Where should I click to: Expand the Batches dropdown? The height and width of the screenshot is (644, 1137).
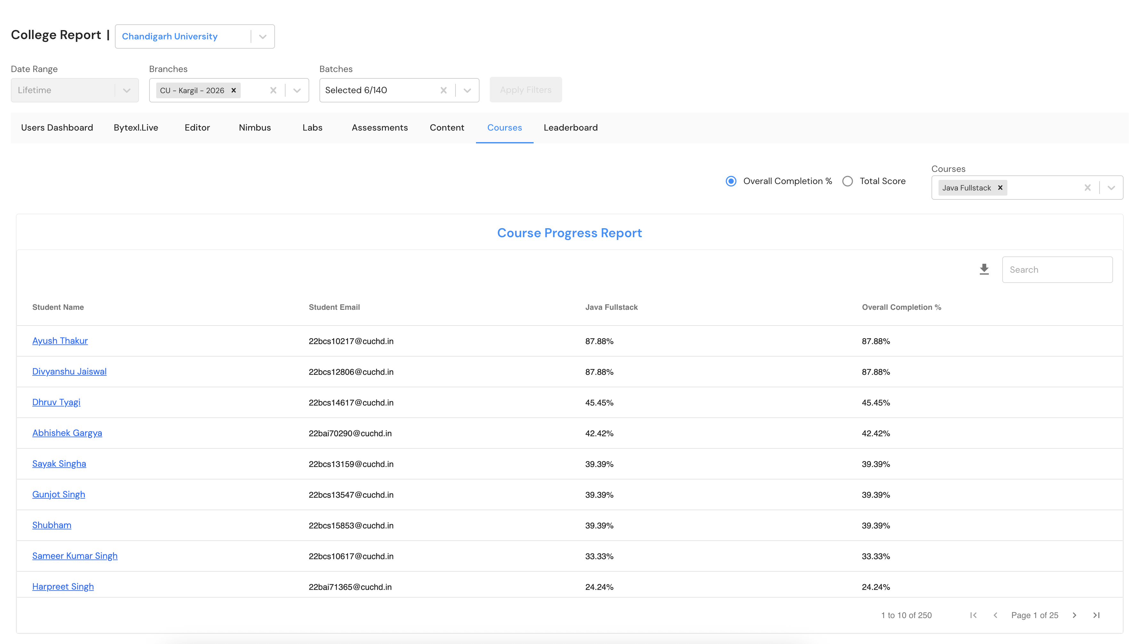[x=467, y=90]
